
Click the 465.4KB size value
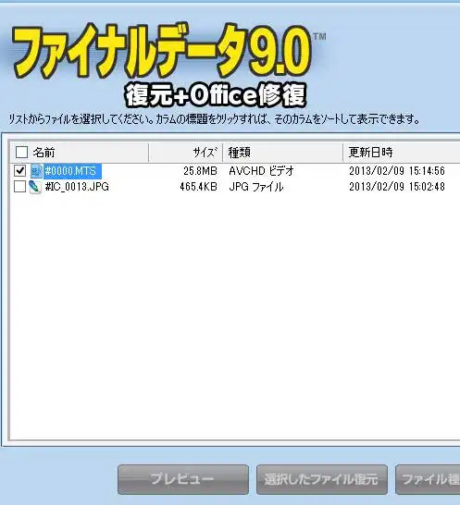point(198,187)
